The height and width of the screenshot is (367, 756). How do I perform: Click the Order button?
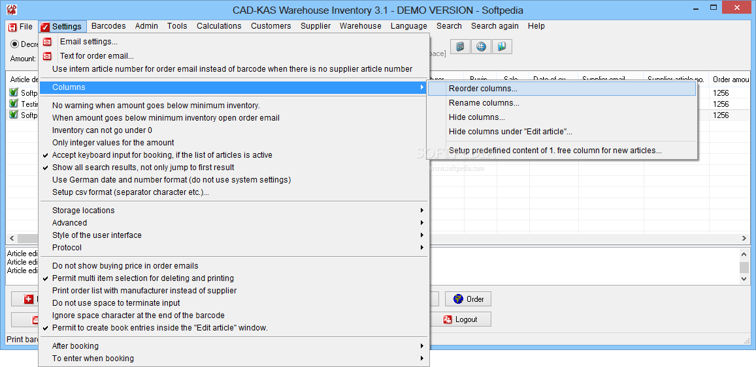click(468, 299)
